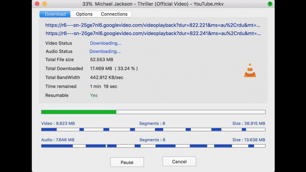Click Segments : 8 above the audio bar
This screenshot has height=172, width=306.
click(152, 140)
